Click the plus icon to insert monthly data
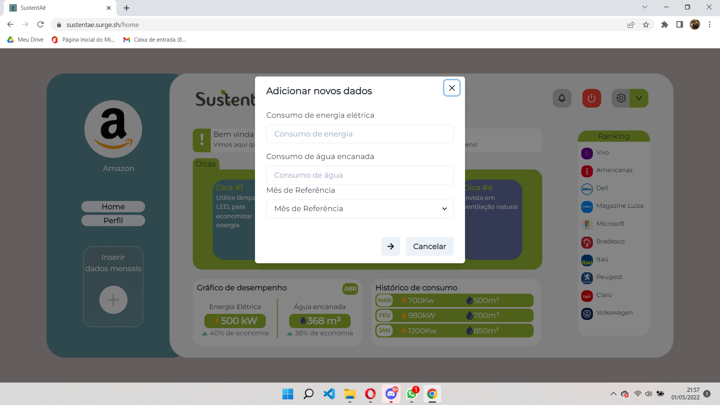The height and width of the screenshot is (405, 720). click(113, 300)
